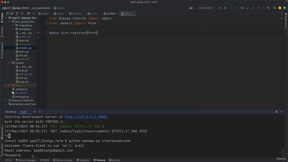Run the current file with the green play button
288x162 pixels.
(x=220, y=8)
